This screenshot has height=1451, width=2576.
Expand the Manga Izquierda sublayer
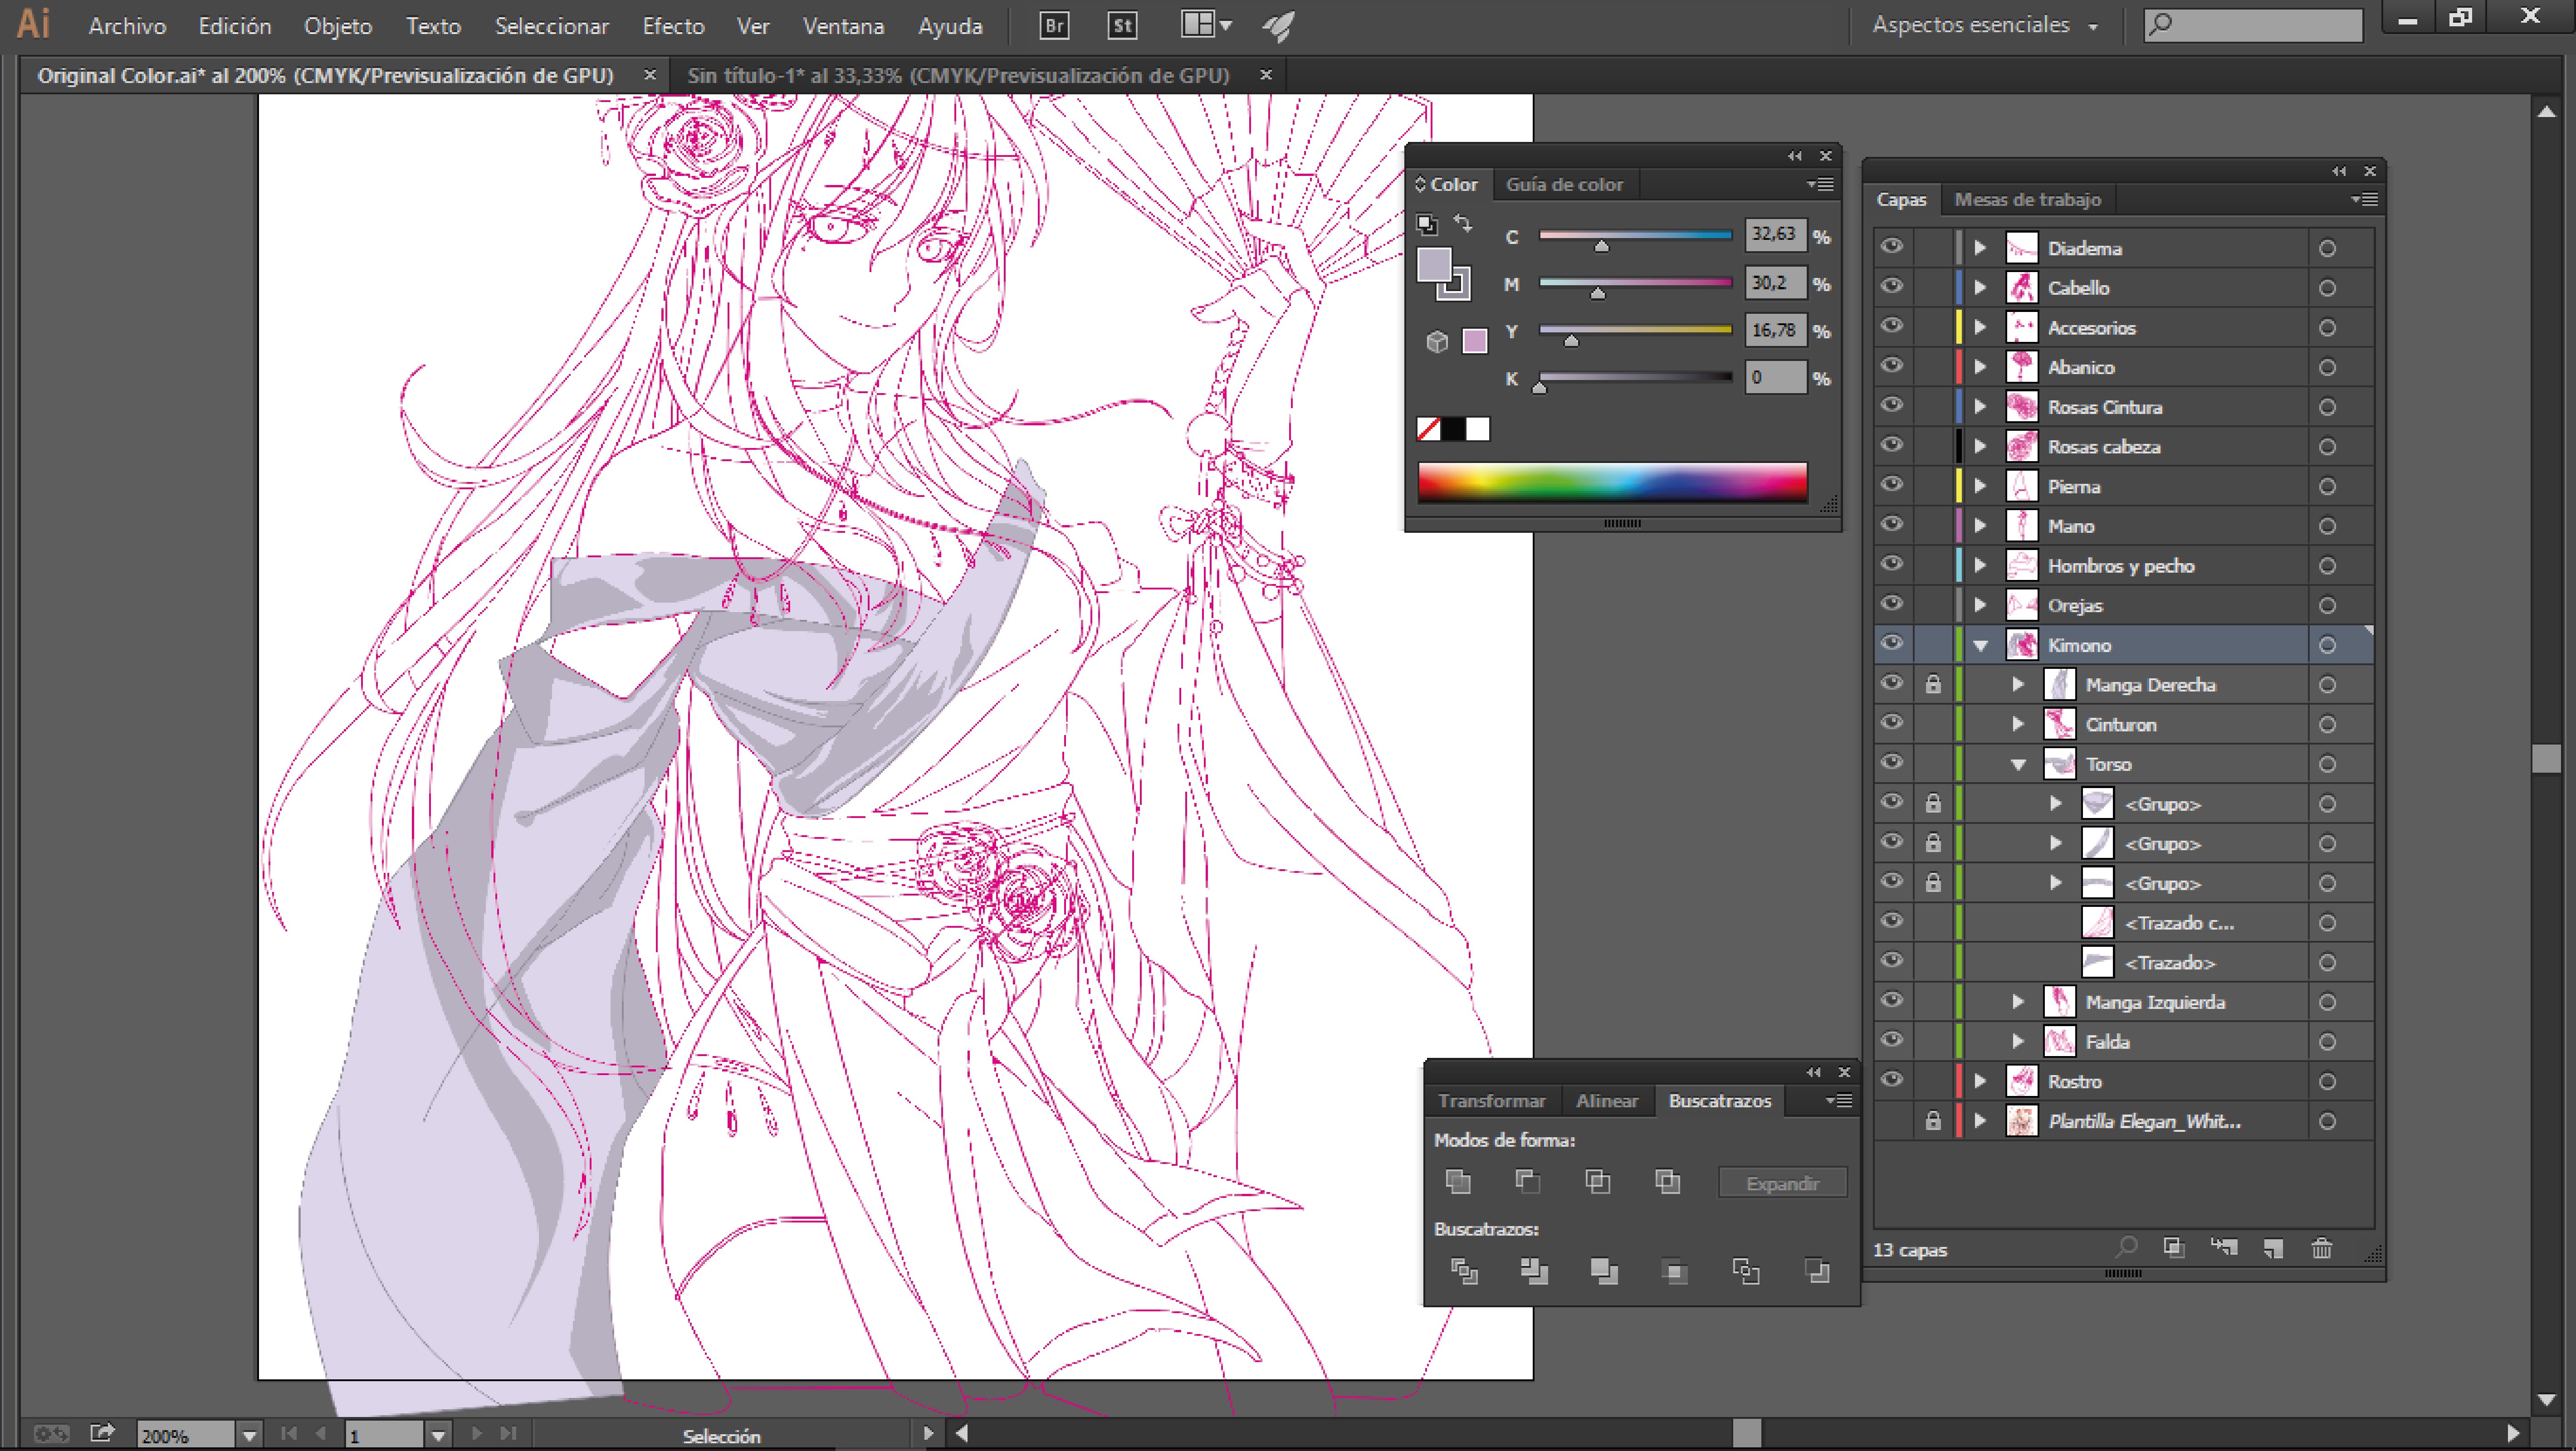[x=2018, y=1001]
